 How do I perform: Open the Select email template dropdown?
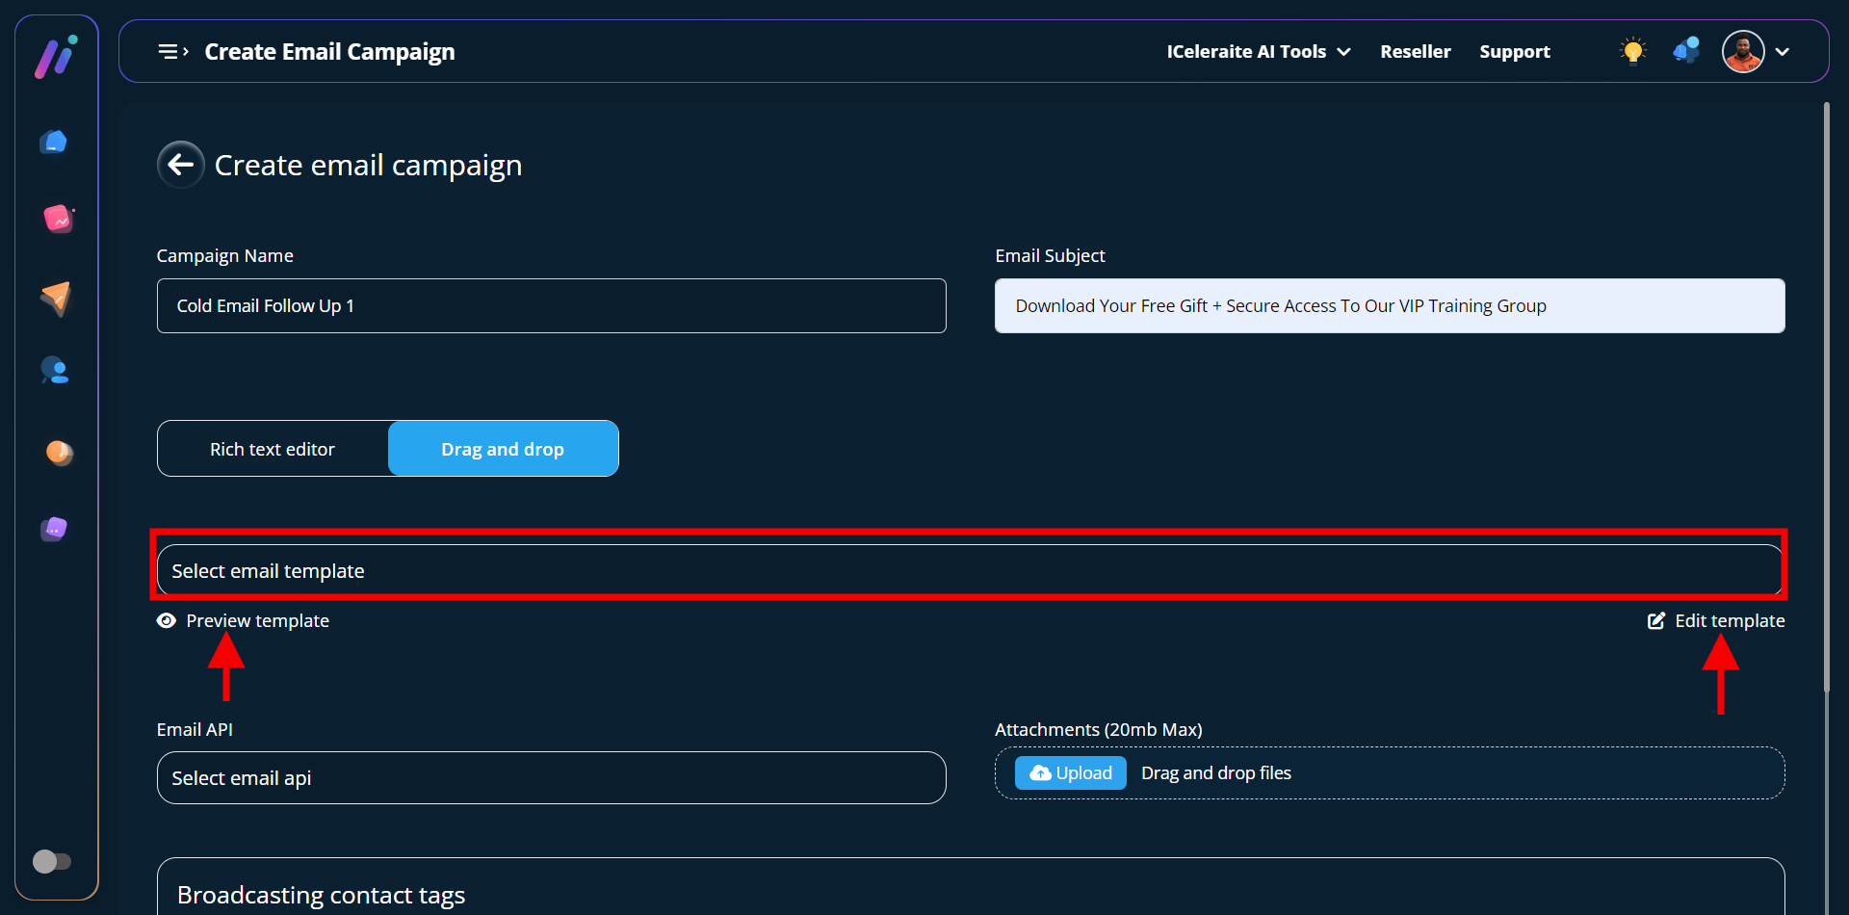point(968,570)
